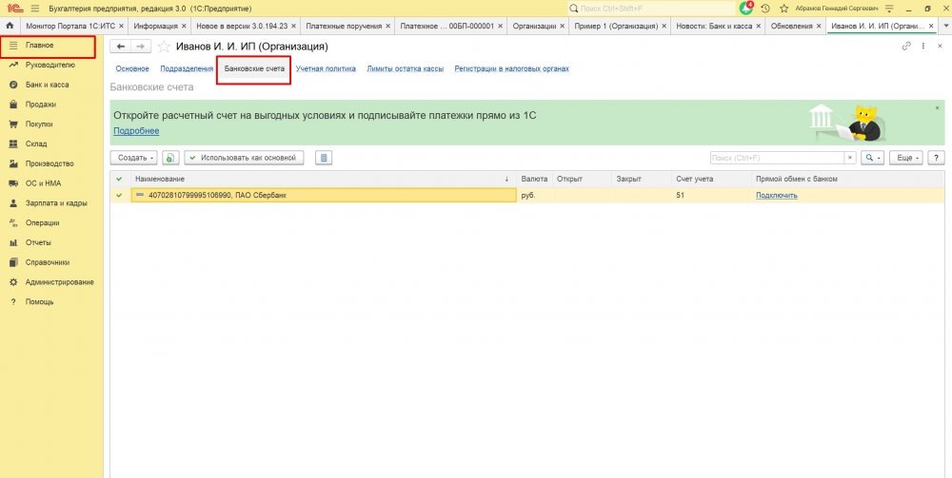952x478 pixels.
Task: Switch to the Платежные поручения tab
Action: [x=344, y=26]
